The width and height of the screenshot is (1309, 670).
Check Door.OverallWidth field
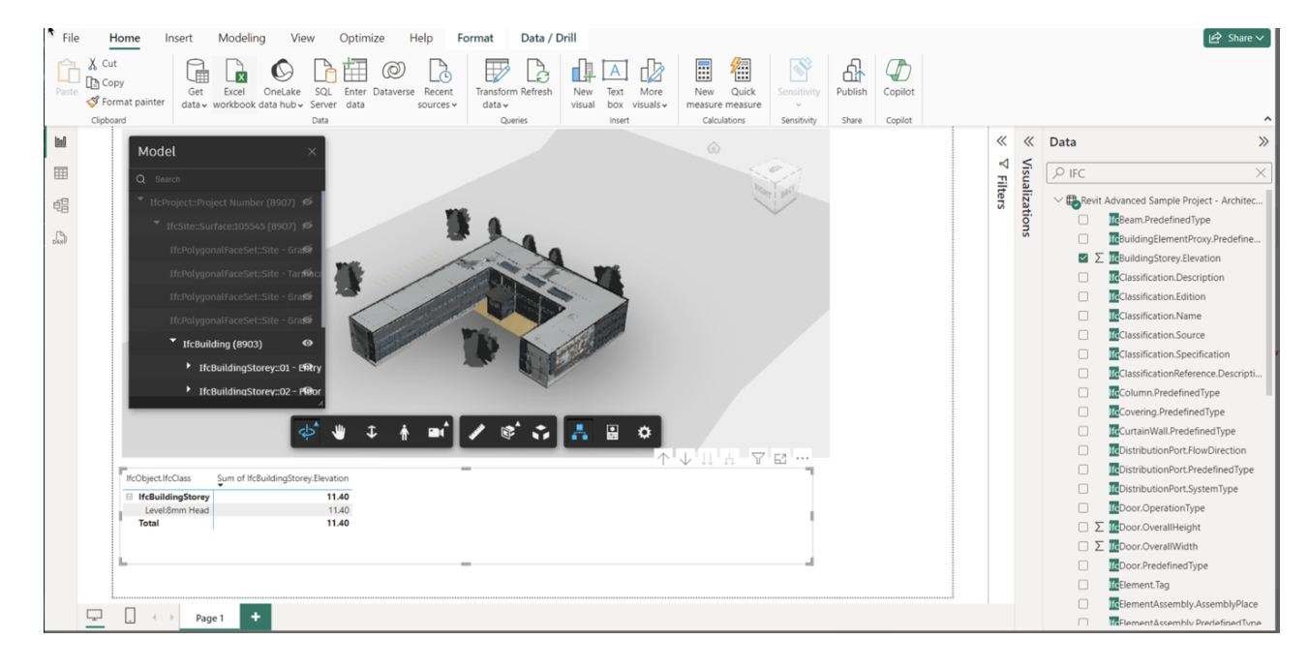coord(1083,546)
